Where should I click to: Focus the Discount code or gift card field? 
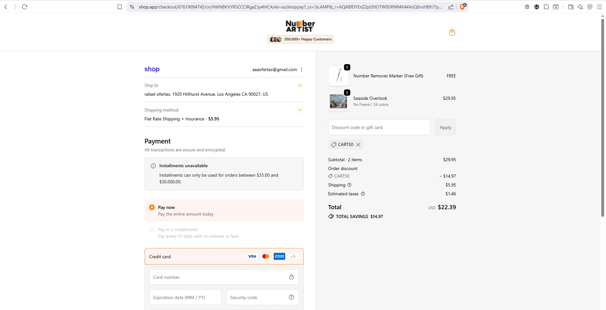pyautogui.click(x=379, y=127)
